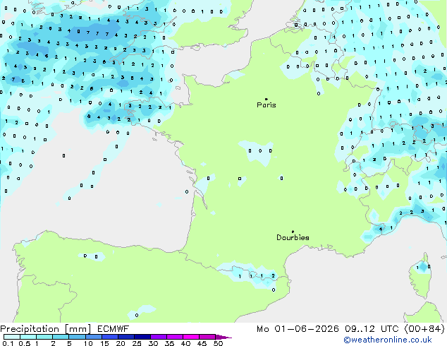This screenshot has width=447, height=346.
Task: Select the dot marker above Paris
Action: [267, 99]
